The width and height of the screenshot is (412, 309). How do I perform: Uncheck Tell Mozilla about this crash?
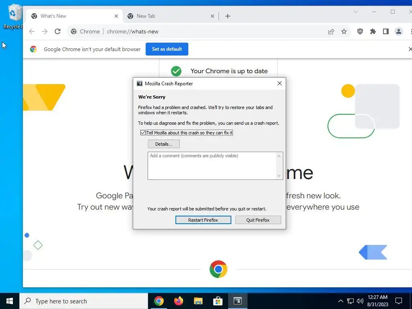click(143, 133)
